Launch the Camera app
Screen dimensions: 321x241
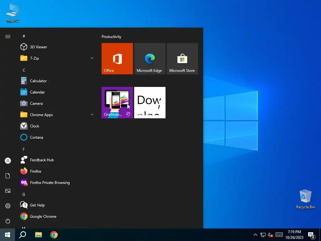coord(57,103)
